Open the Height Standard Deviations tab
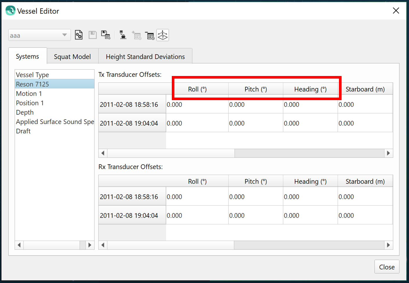The image size is (409, 283). [x=145, y=56]
